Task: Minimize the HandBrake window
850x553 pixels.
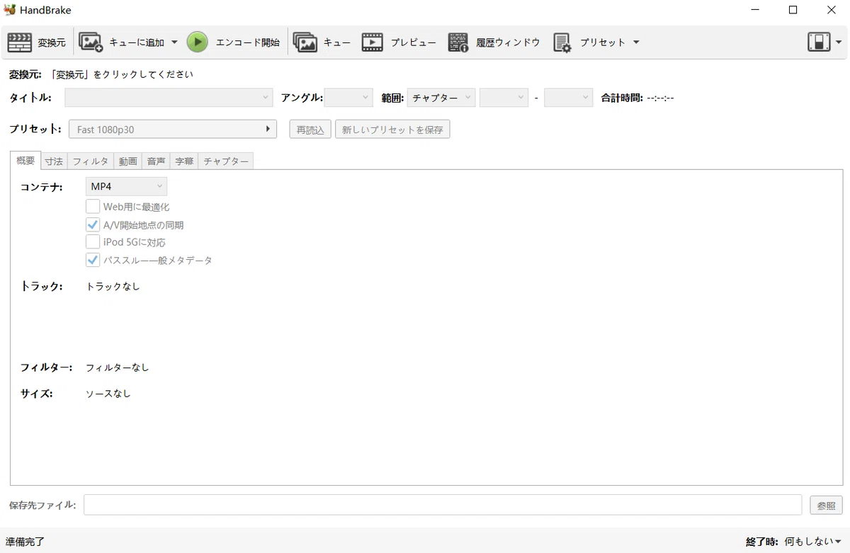Action: (x=754, y=10)
